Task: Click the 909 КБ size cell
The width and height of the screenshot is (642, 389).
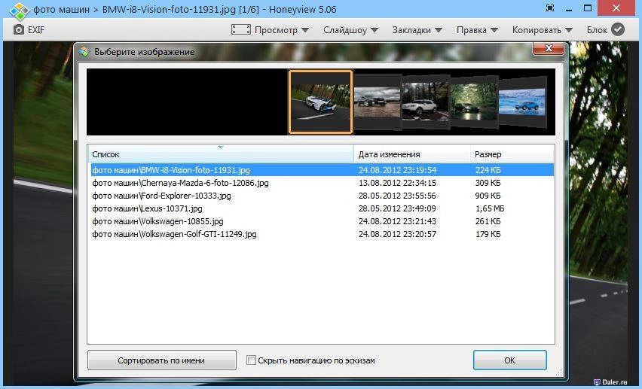Action: coord(488,196)
